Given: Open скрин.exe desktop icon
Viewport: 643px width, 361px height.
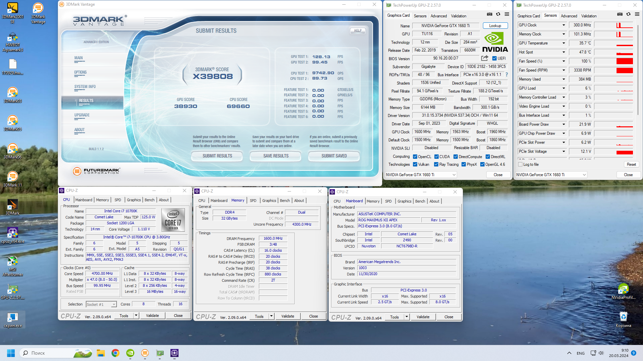Looking at the screenshot, I should pos(12,320).
